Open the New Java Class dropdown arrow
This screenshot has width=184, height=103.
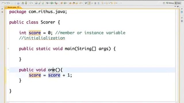(x=67, y=3)
